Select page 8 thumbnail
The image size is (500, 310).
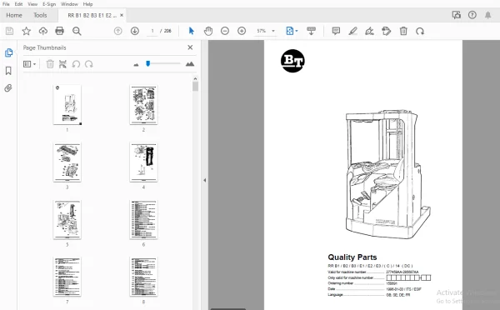pos(143,277)
